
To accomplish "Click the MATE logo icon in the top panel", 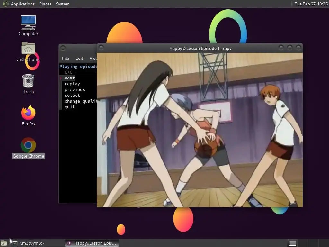I will click(x=5, y=4).
